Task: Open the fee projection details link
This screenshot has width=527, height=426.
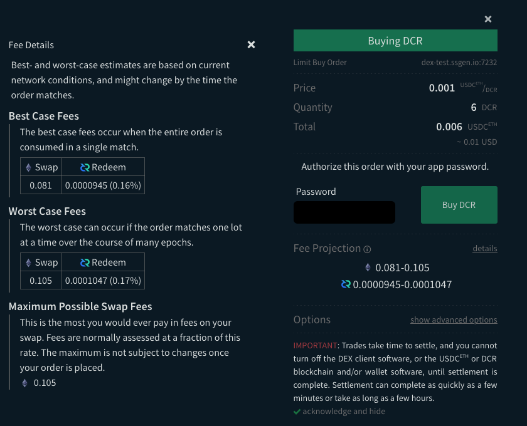Action: tap(484, 249)
